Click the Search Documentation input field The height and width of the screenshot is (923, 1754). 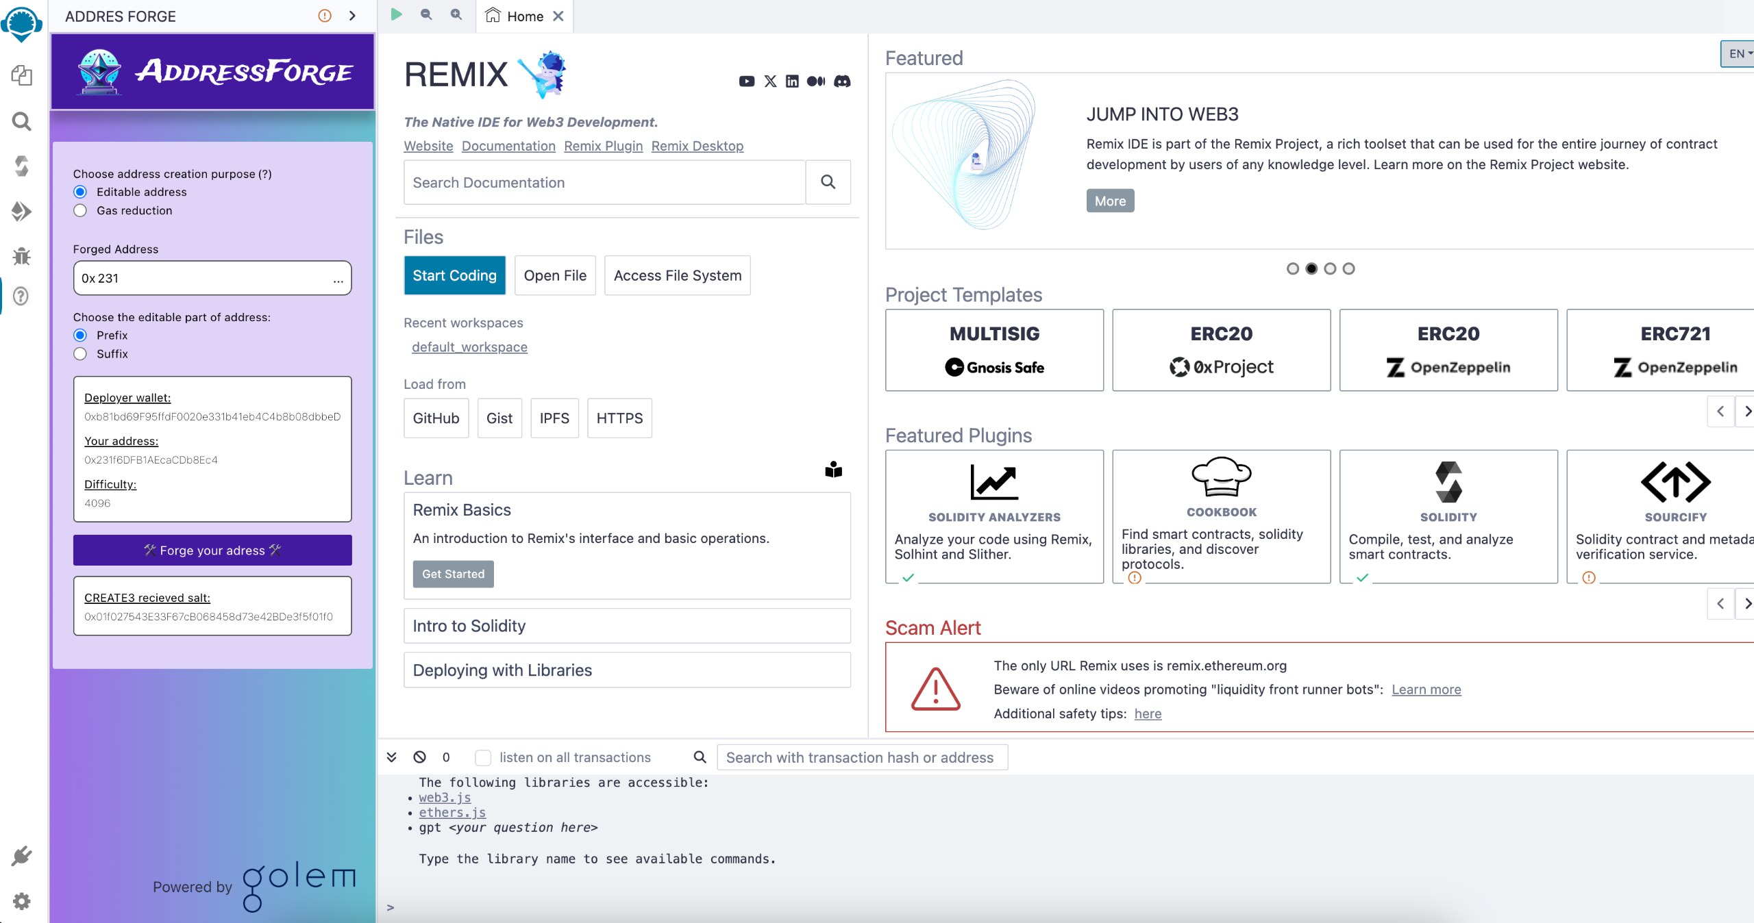click(604, 183)
